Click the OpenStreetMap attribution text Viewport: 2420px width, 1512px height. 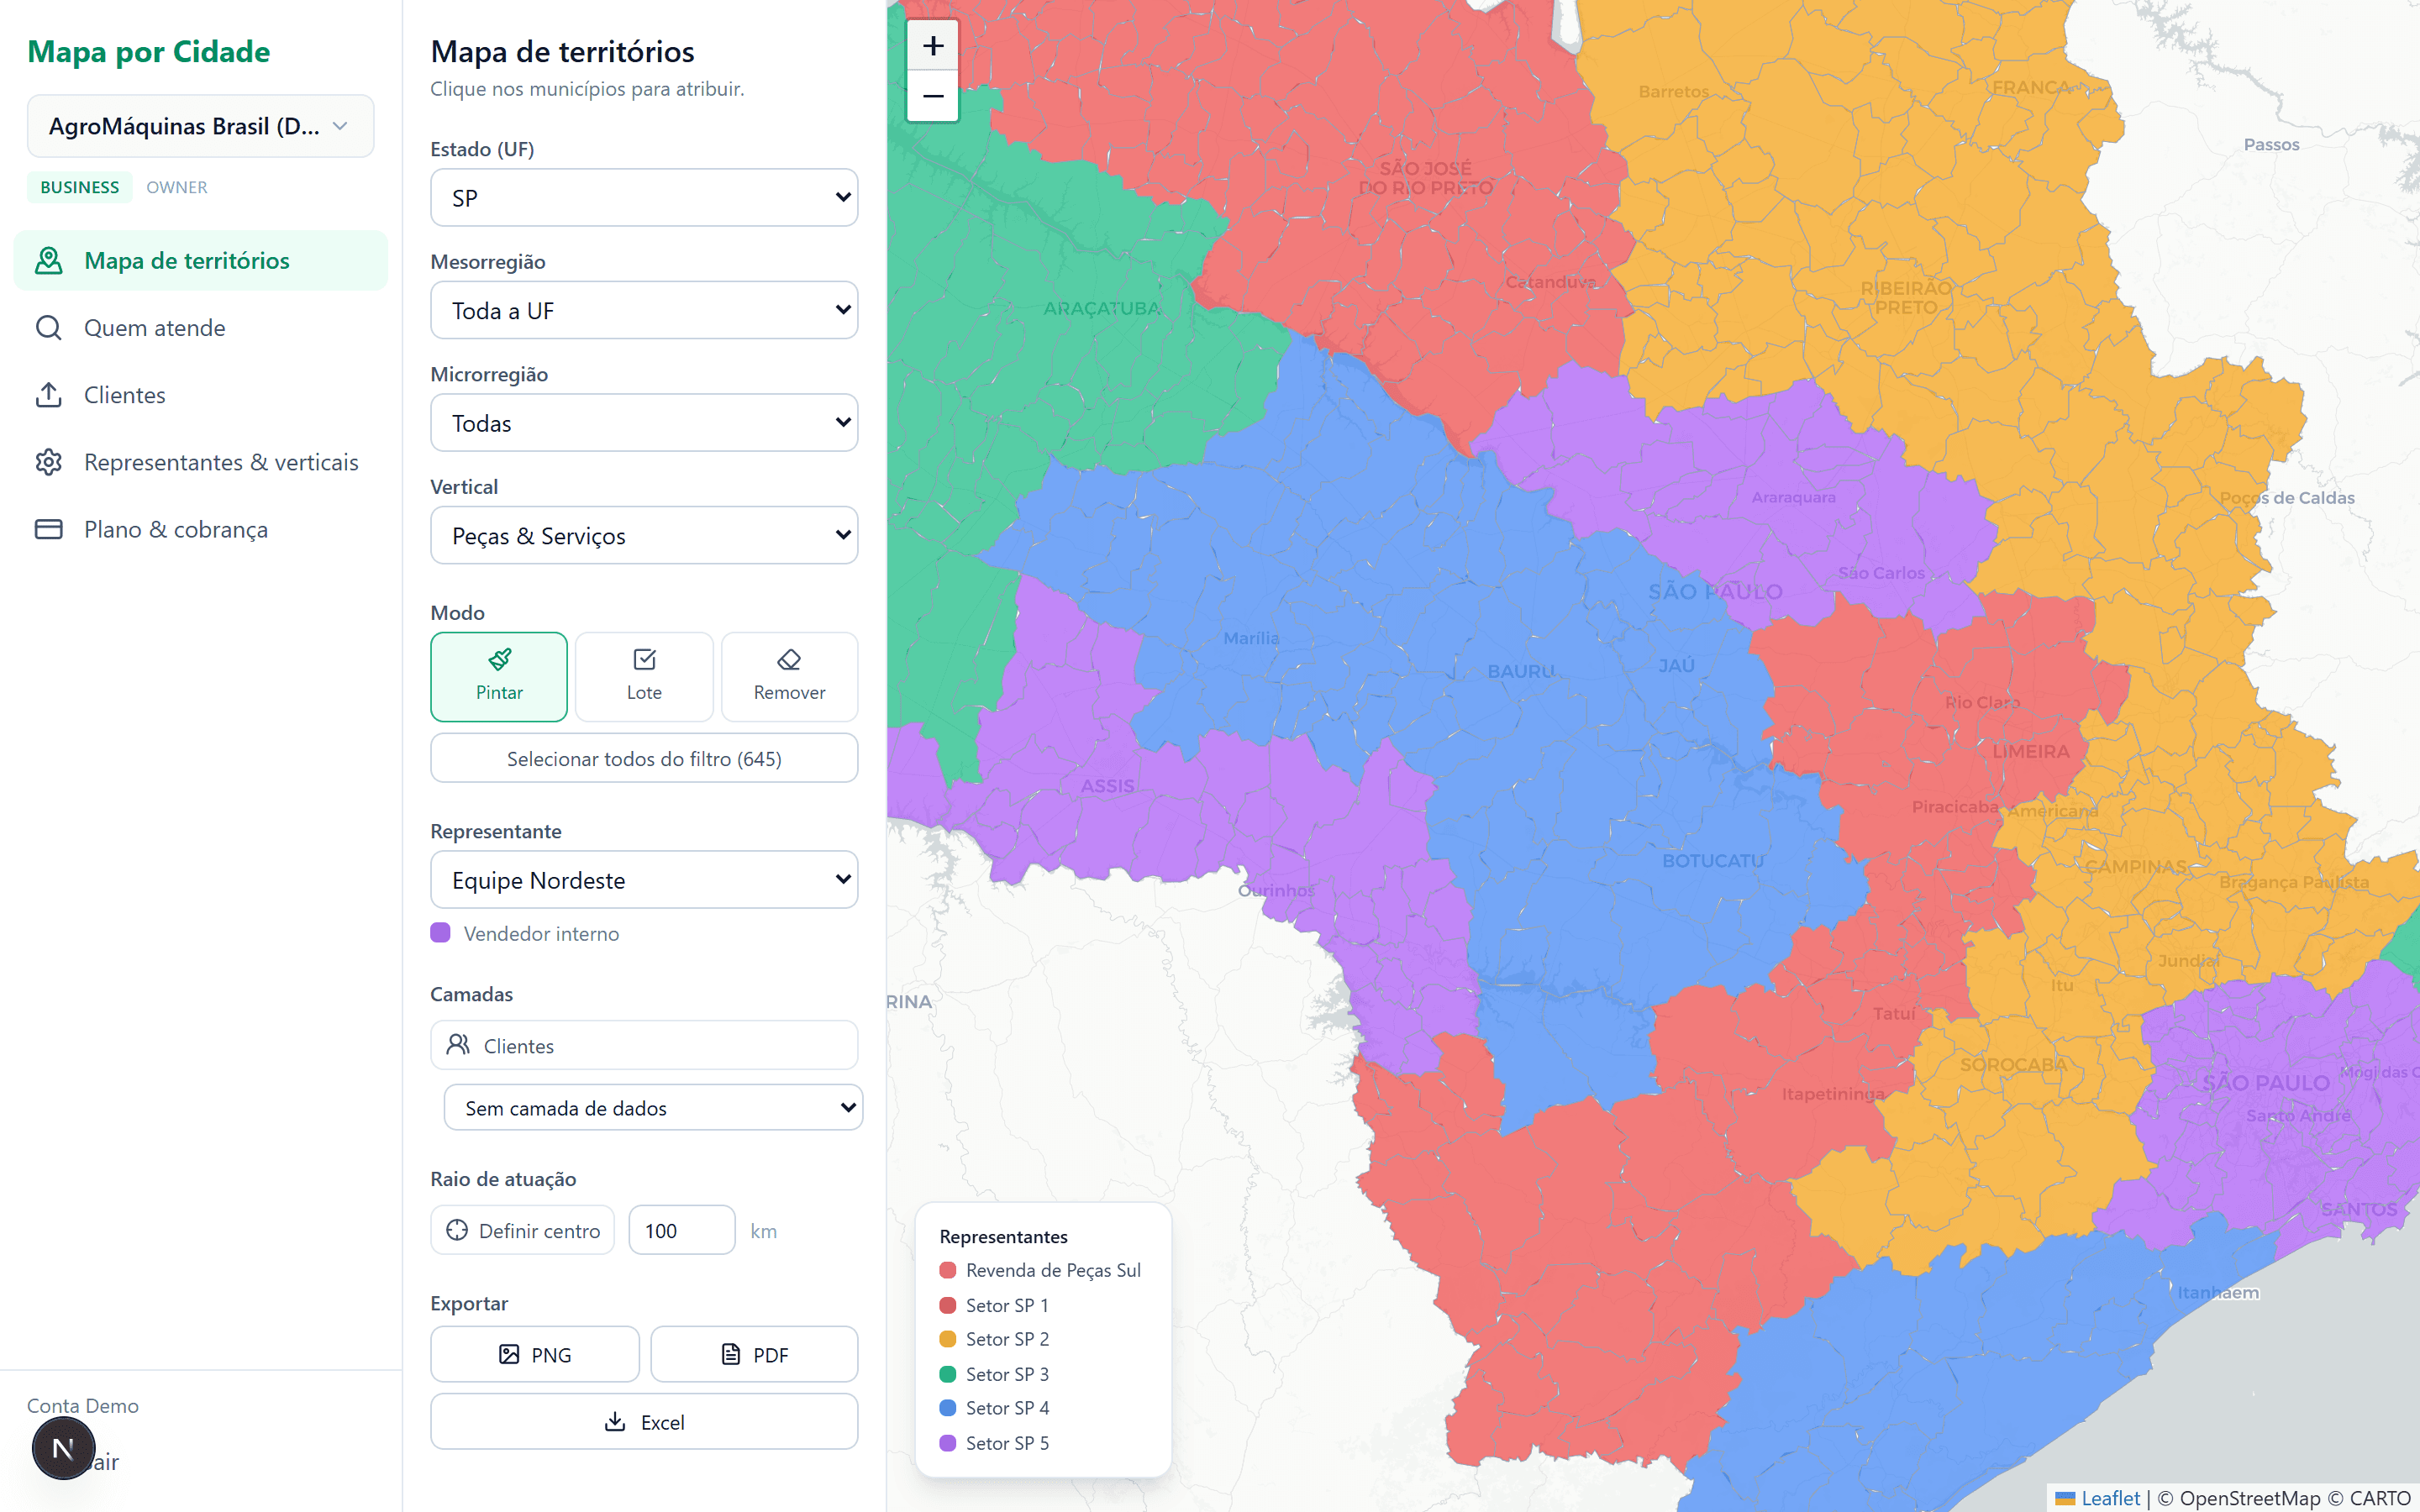coord(2249,1498)
